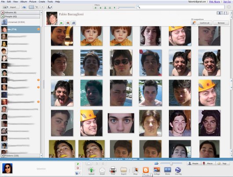Create new album via toolbar icon
The width and height of the screenshot is (233, 177).
click(24, 7)
